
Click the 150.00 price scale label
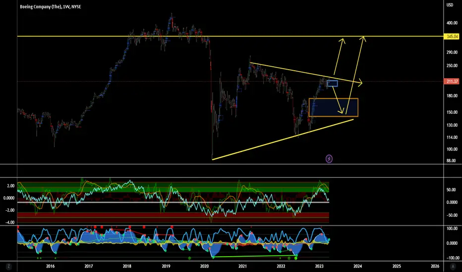pos(452,112)
